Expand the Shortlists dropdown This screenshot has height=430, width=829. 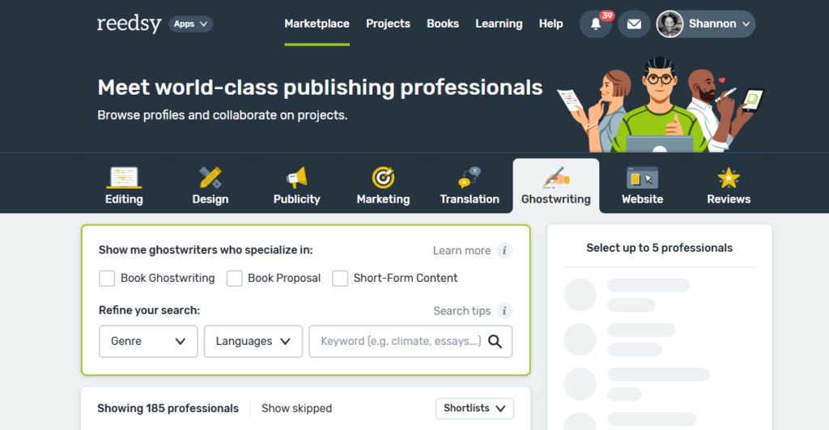(474, 408)
